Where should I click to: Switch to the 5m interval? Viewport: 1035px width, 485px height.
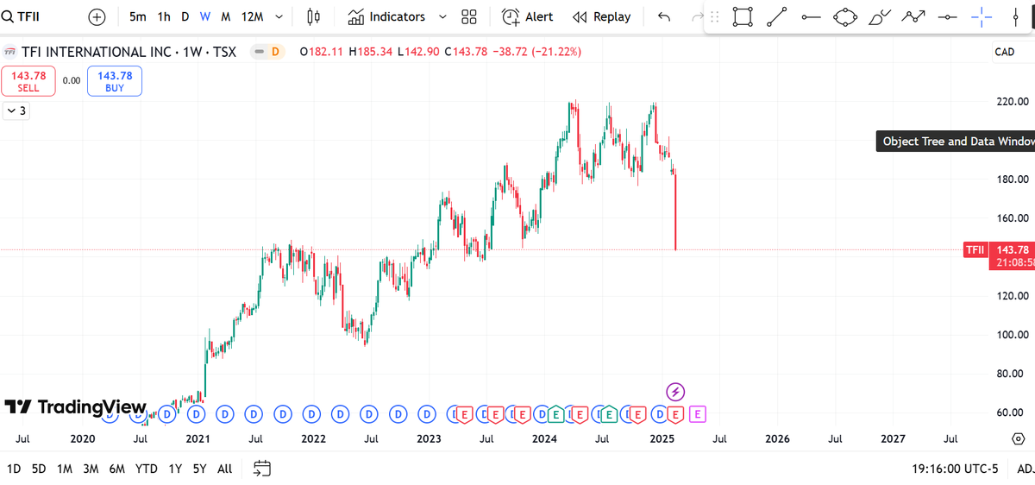click(x=138, y=16)
